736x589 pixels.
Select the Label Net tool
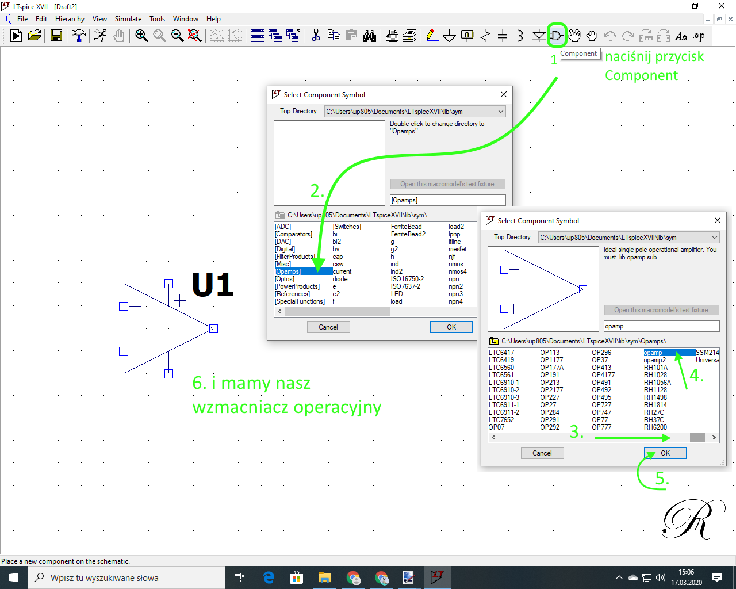coord(467,36)
